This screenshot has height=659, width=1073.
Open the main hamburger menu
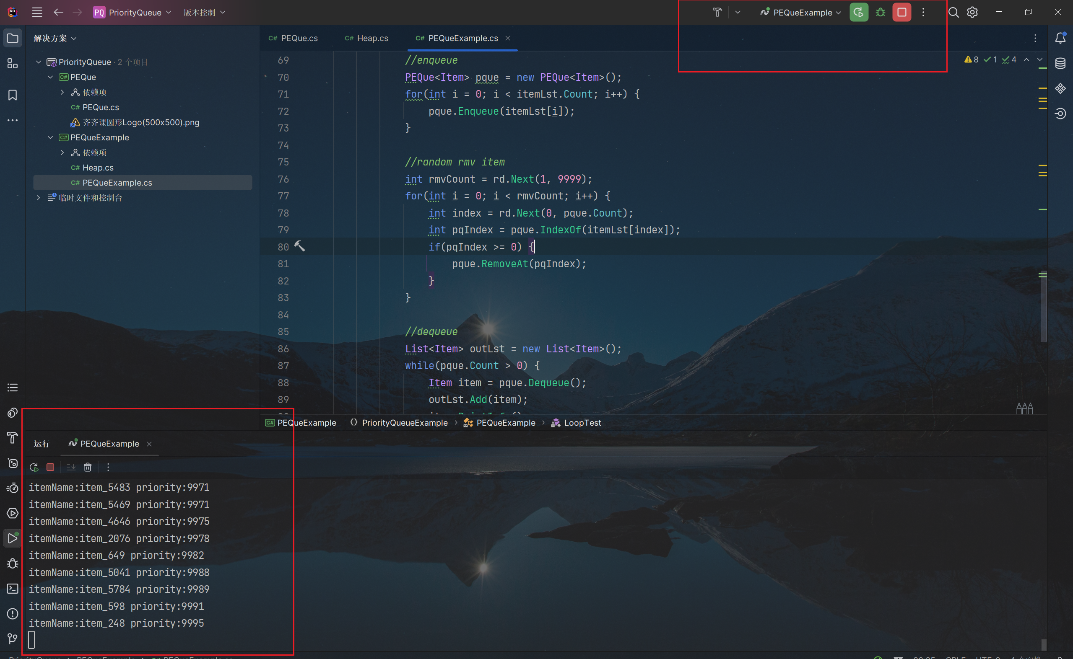pos(37,12)
